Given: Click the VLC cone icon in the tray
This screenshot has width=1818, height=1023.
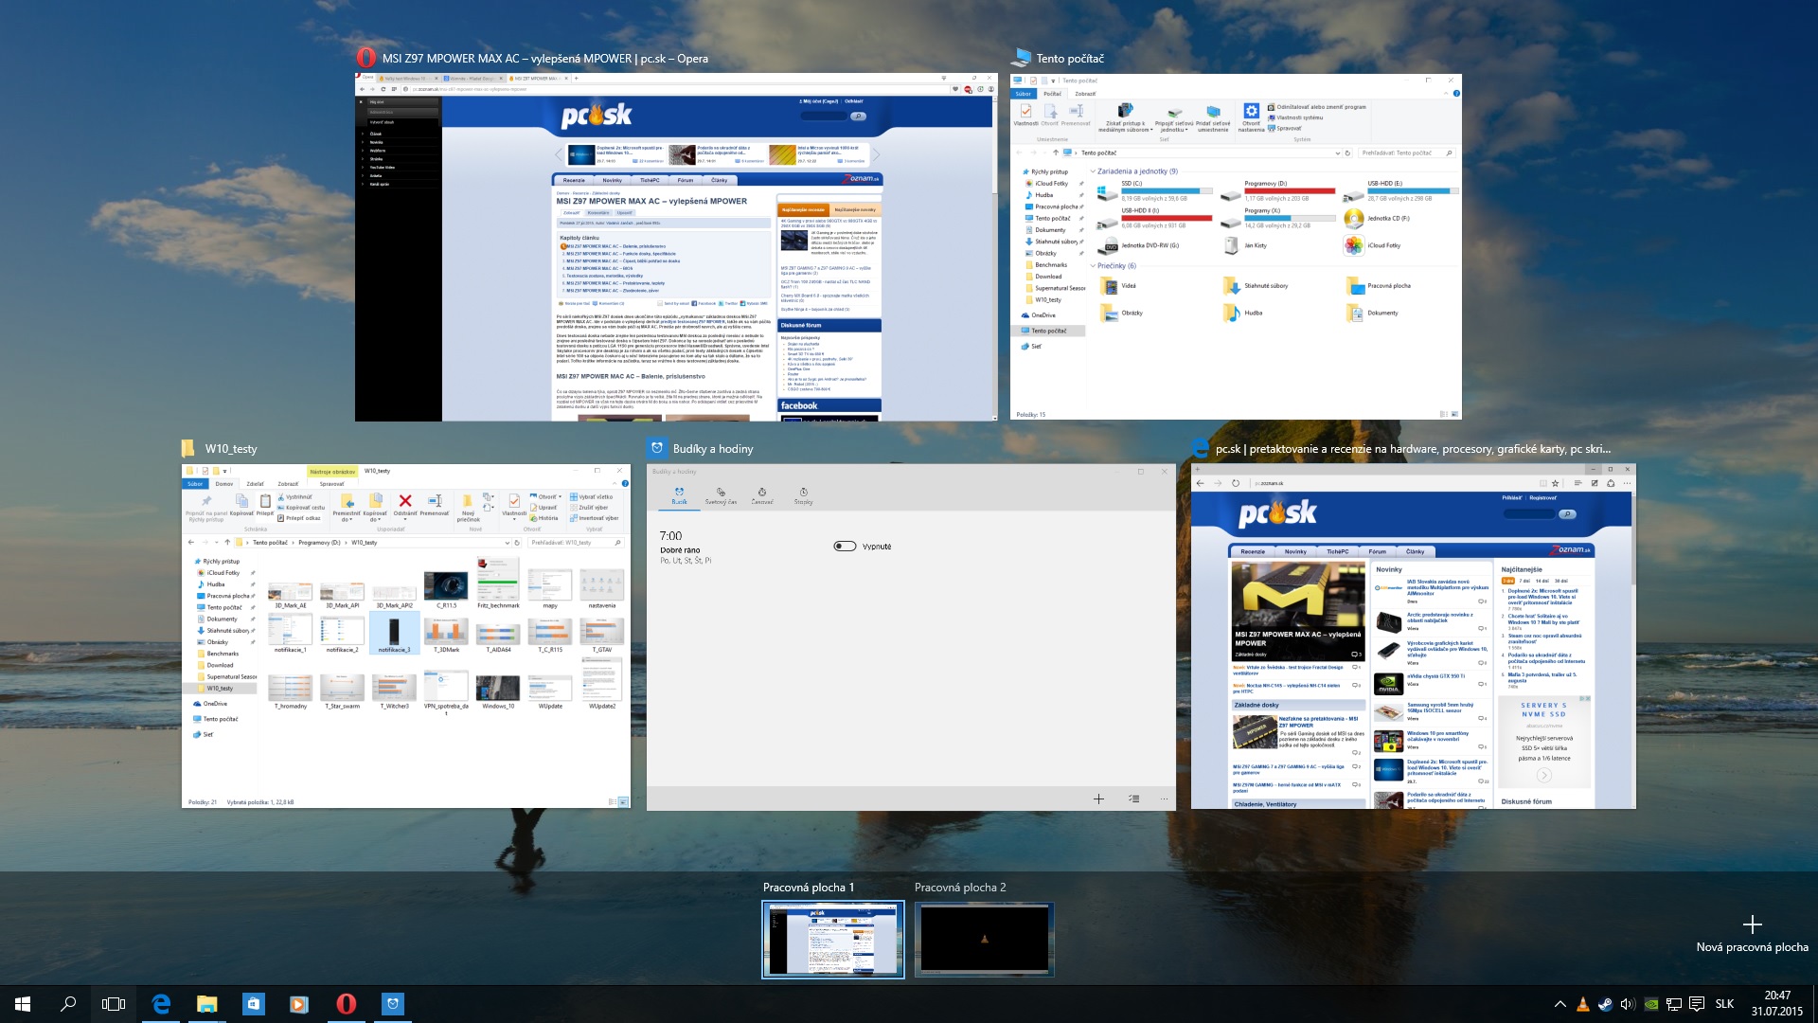Looking at the screenshot, I should 1582,1004.
